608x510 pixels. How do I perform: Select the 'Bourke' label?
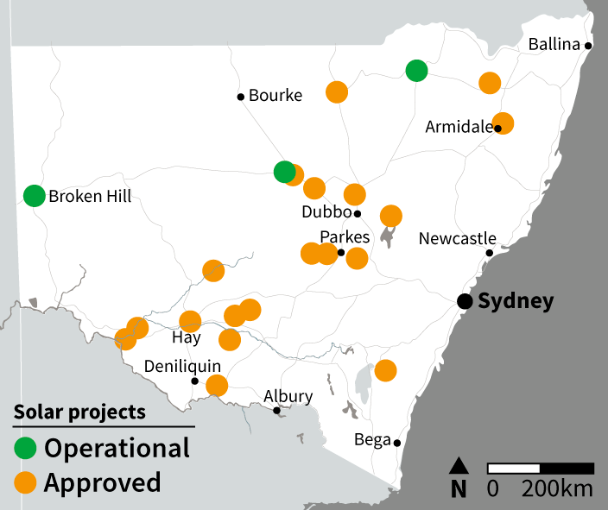tap(275, 95)
